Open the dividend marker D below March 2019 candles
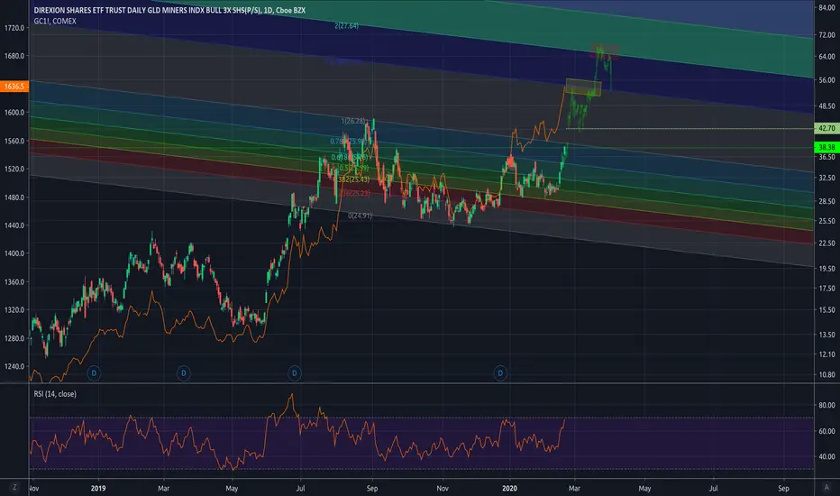 click(x=183, y=372)
